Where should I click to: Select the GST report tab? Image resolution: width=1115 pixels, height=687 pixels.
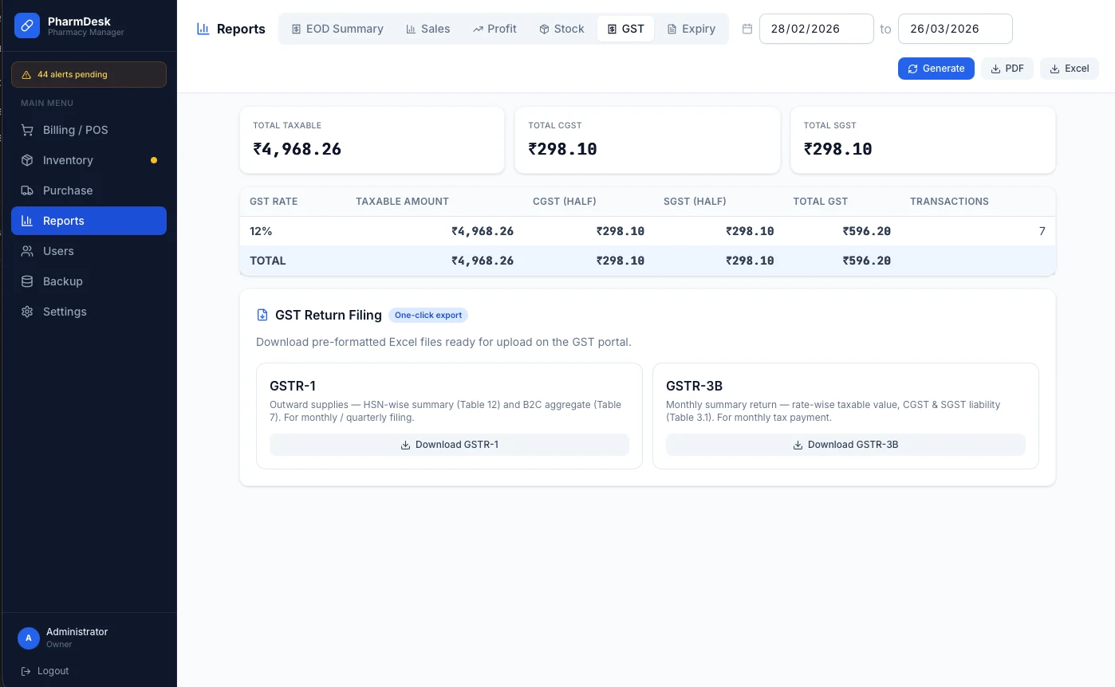pos(626,29)
